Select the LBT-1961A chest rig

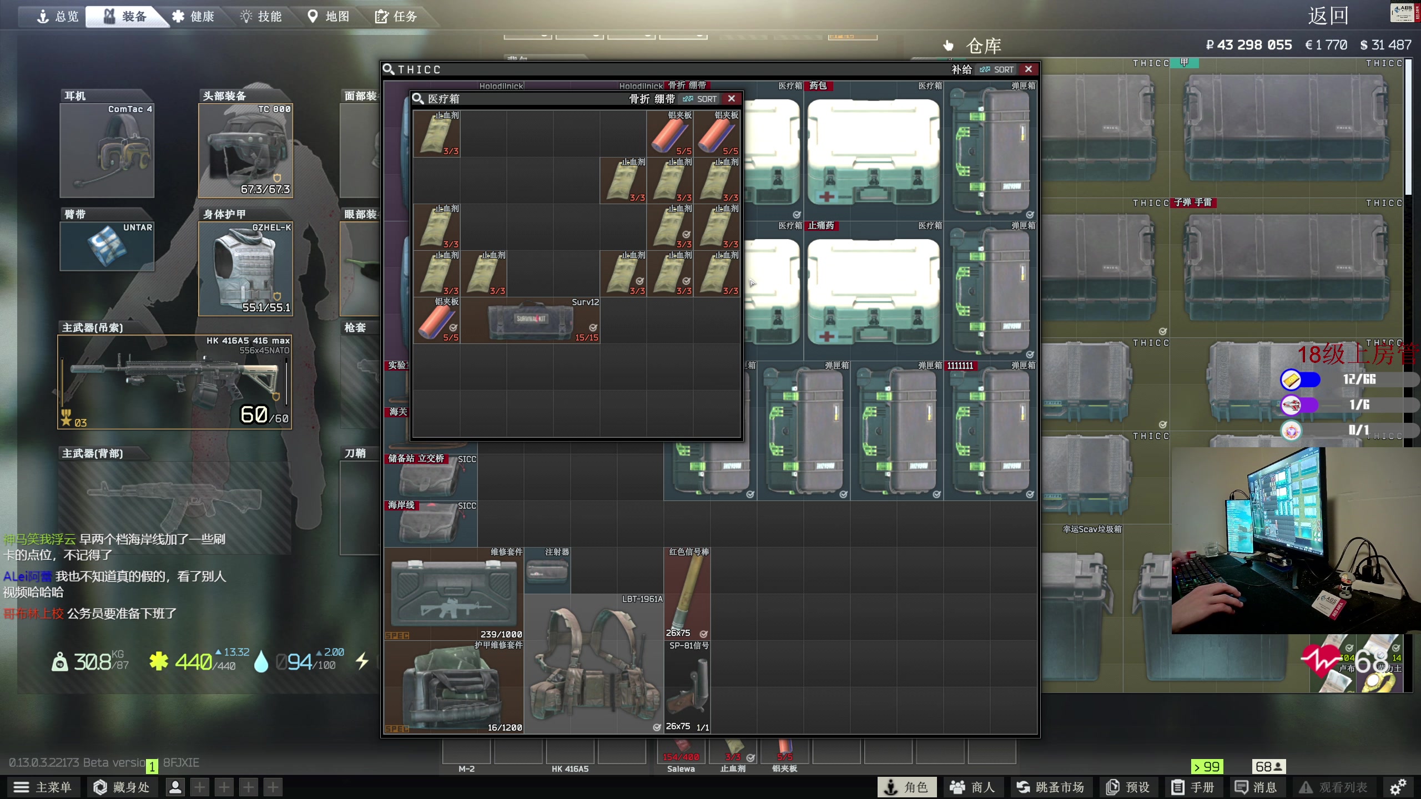(594, 664)
